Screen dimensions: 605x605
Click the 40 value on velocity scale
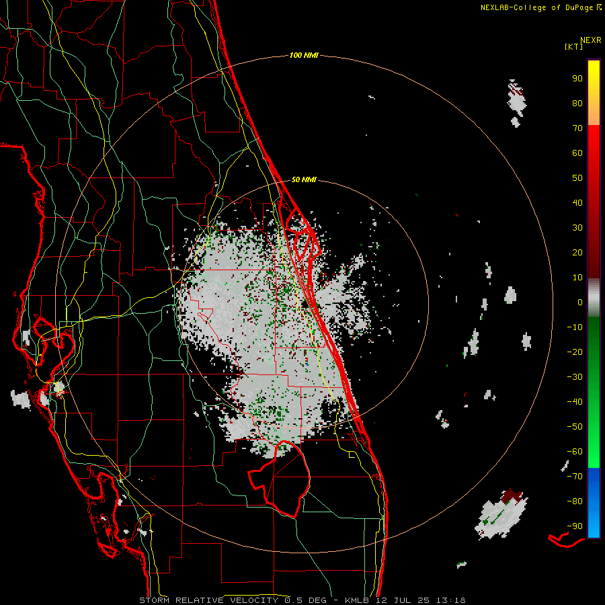[577, 202]
